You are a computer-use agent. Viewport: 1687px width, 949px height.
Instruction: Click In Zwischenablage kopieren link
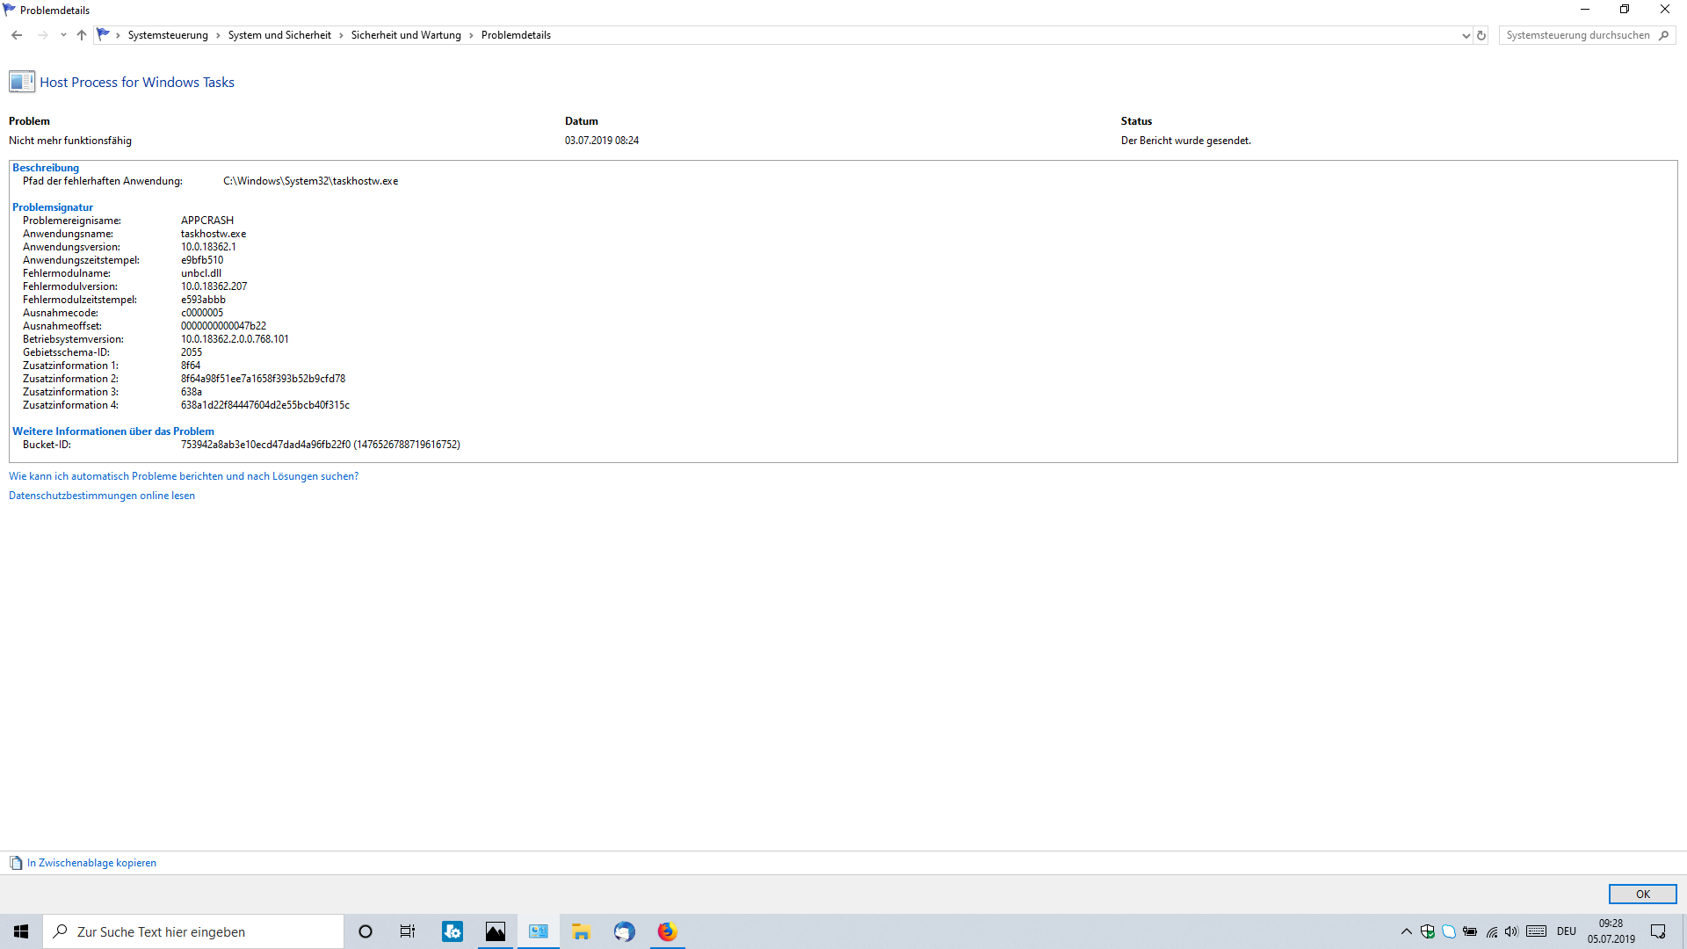click(x=91, y=863)
